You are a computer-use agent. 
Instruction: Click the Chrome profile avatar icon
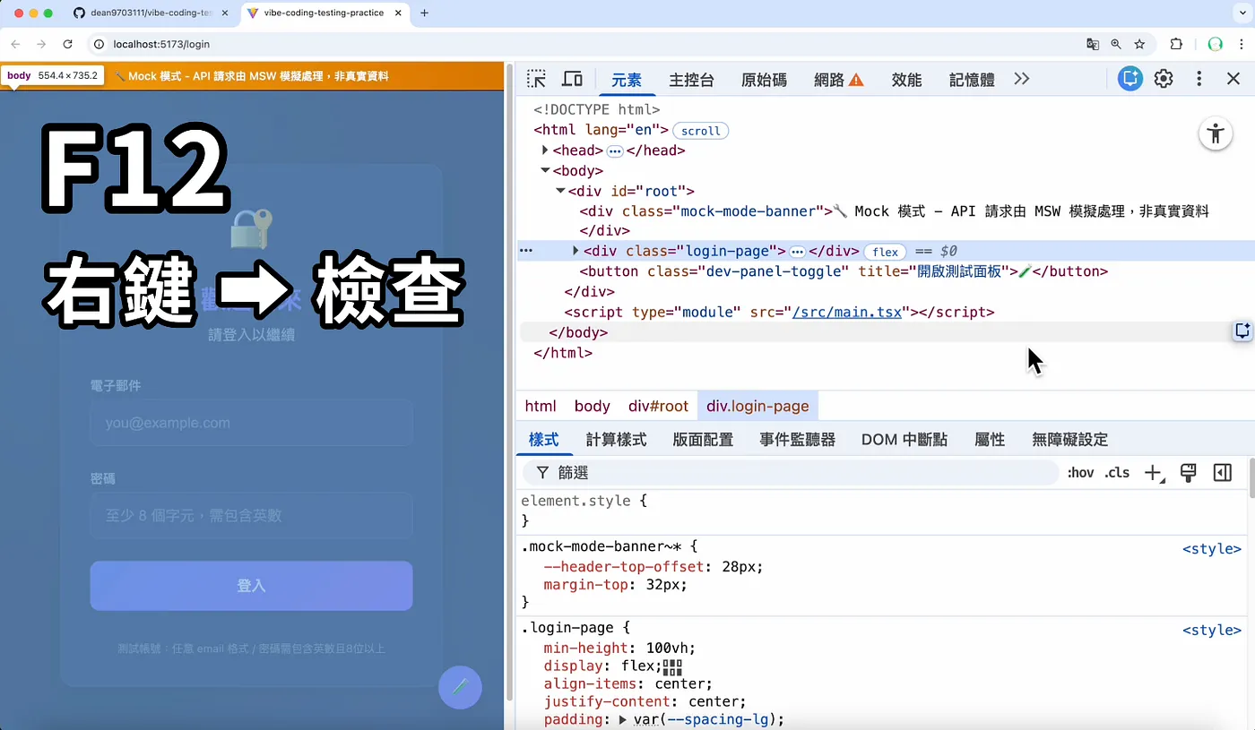(x=1216, y=44)
